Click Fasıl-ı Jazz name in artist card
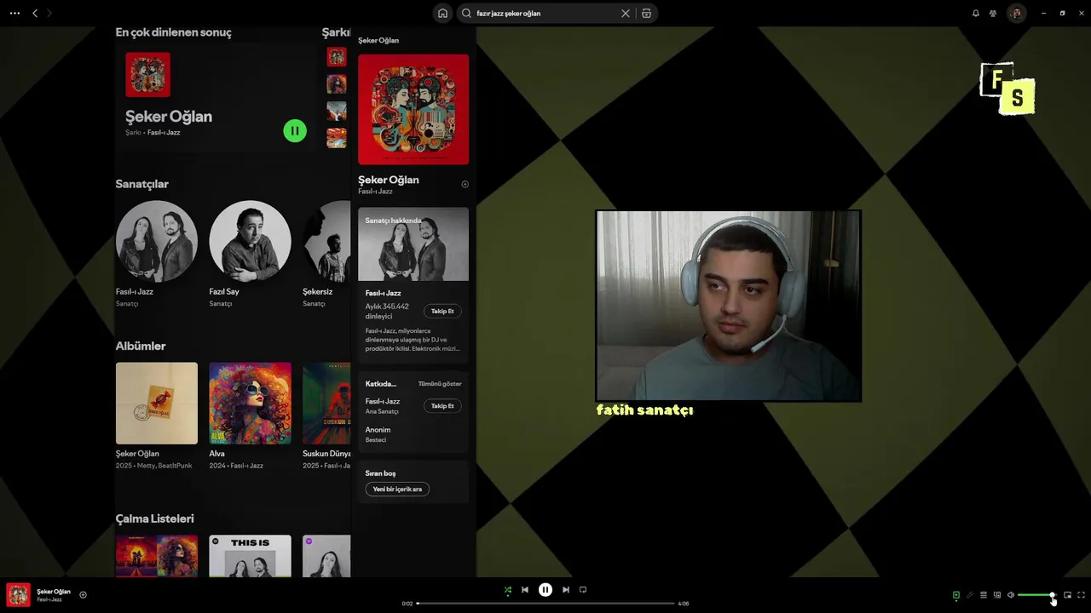1091x613 pixels. [x=383, y=293]
